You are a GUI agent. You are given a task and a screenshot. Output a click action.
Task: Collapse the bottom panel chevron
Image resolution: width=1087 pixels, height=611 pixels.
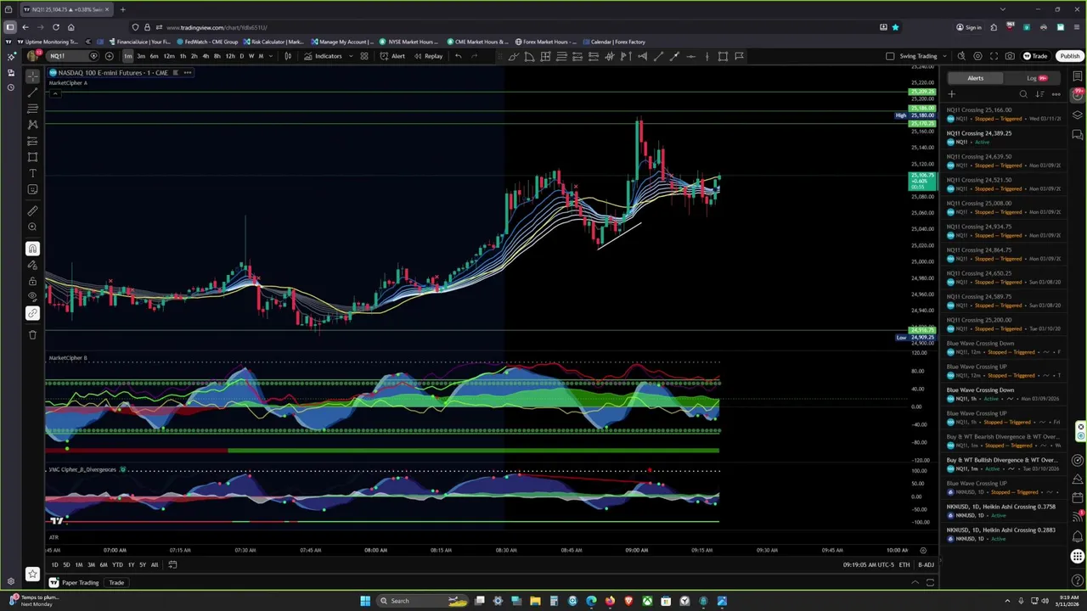(915, 583)
